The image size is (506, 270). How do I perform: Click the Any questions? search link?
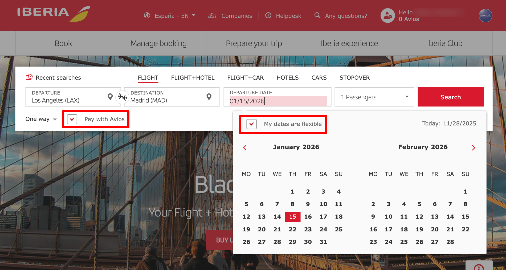[346, 16]
